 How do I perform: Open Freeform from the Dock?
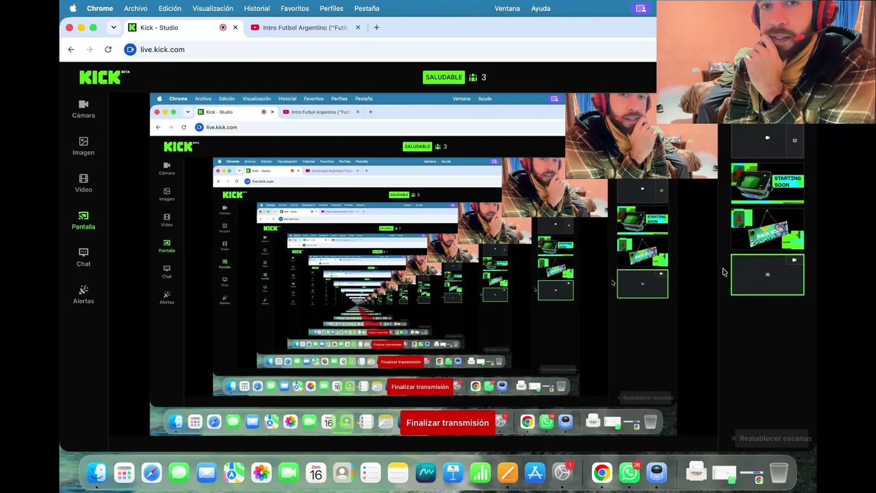426,472
